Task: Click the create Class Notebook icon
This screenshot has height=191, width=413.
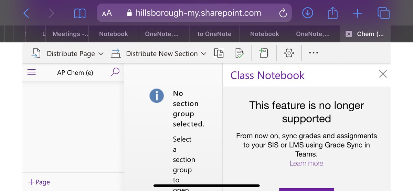Action: [x=264, y=53]
